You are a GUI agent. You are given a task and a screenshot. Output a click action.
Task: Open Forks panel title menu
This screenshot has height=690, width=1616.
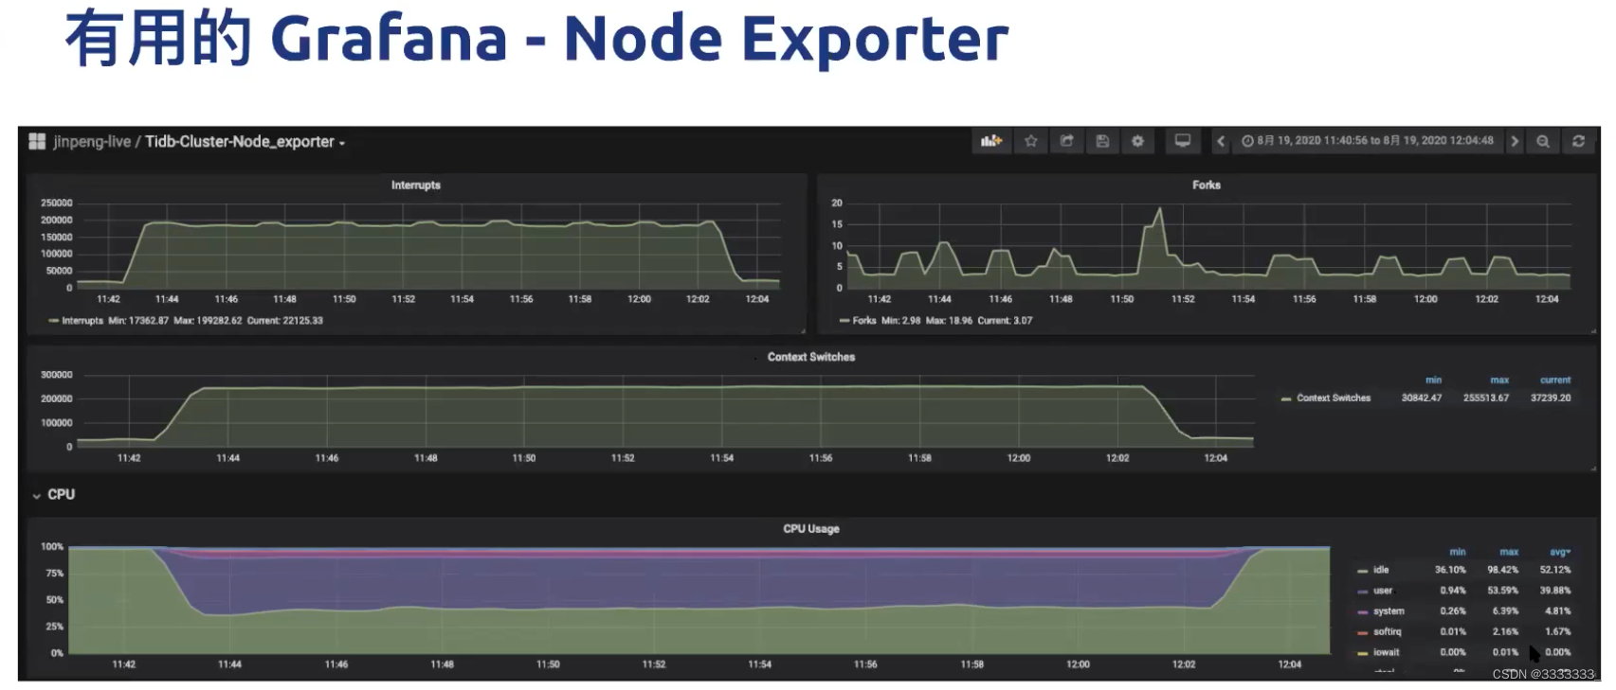[1206, 185]
